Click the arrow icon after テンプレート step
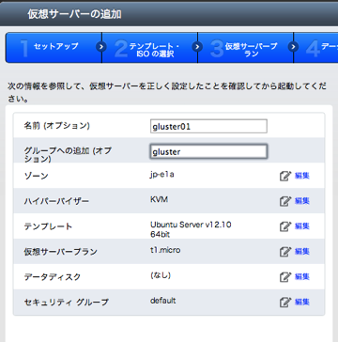338x342 pixels. tap(197, 47)
